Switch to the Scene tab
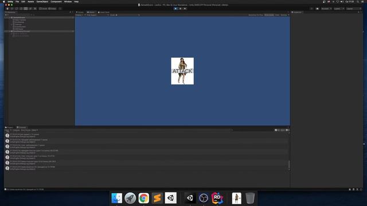Image resolution: width=367 pixels, height=206 pixels. click(80, 12)
